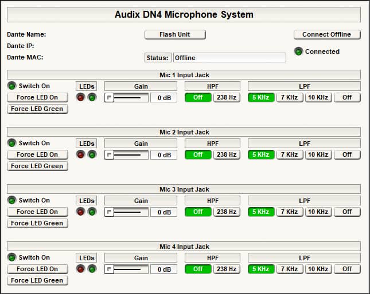Click Mic 2 gain value 0 dB
370x294 pixels.
tap(164, 155)
